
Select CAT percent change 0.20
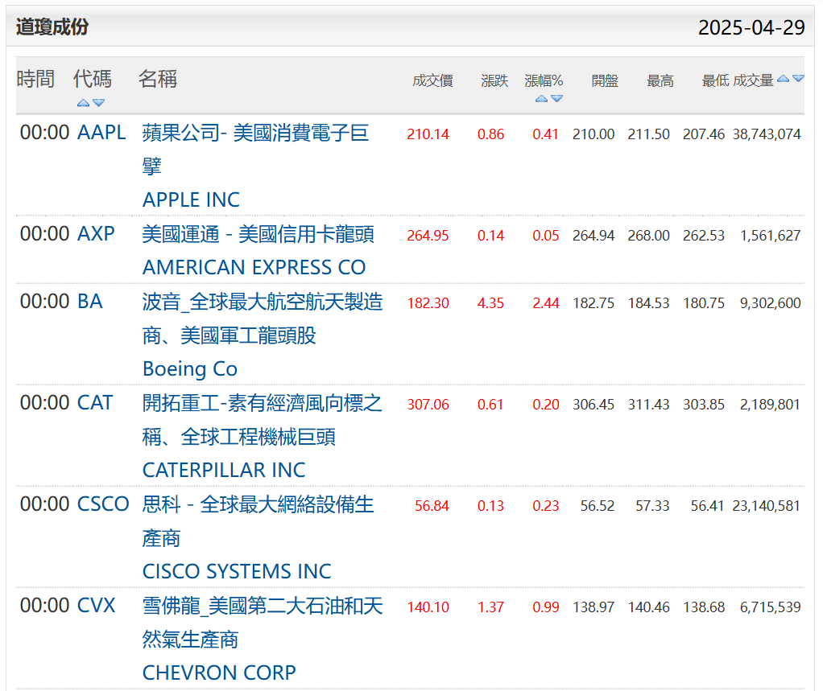[x=546, y=404]
